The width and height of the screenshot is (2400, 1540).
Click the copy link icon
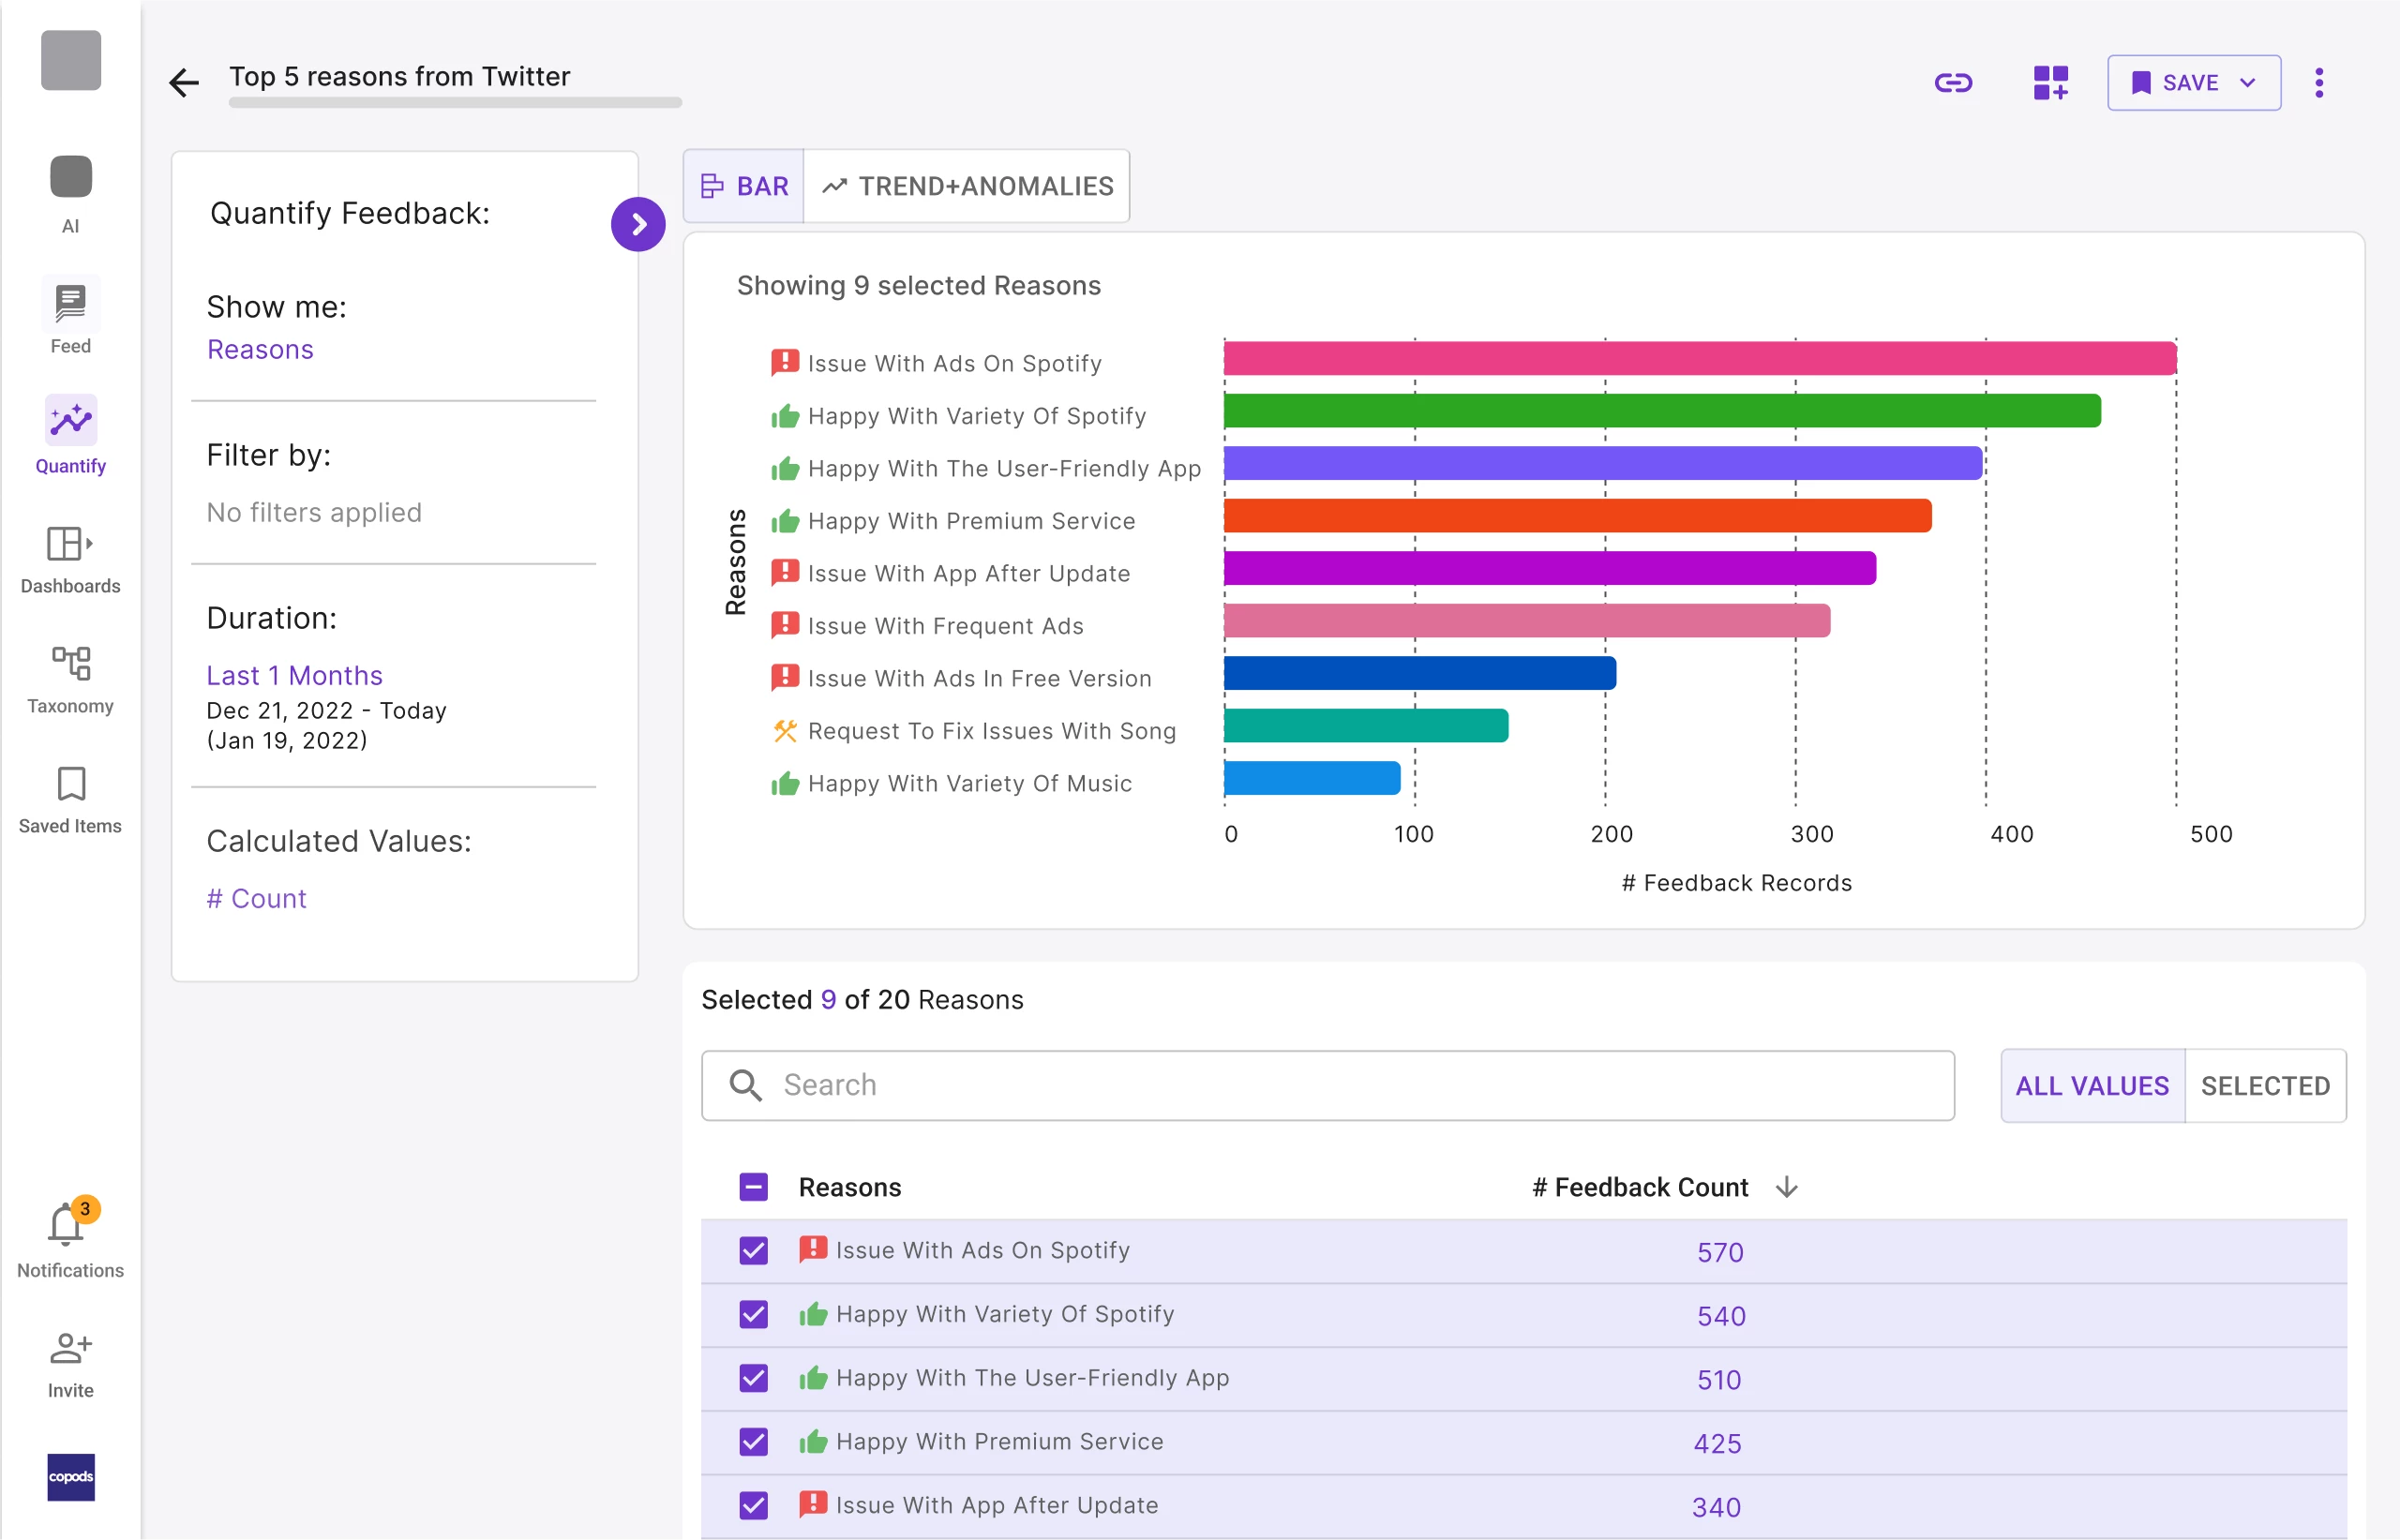(1952, 82)
